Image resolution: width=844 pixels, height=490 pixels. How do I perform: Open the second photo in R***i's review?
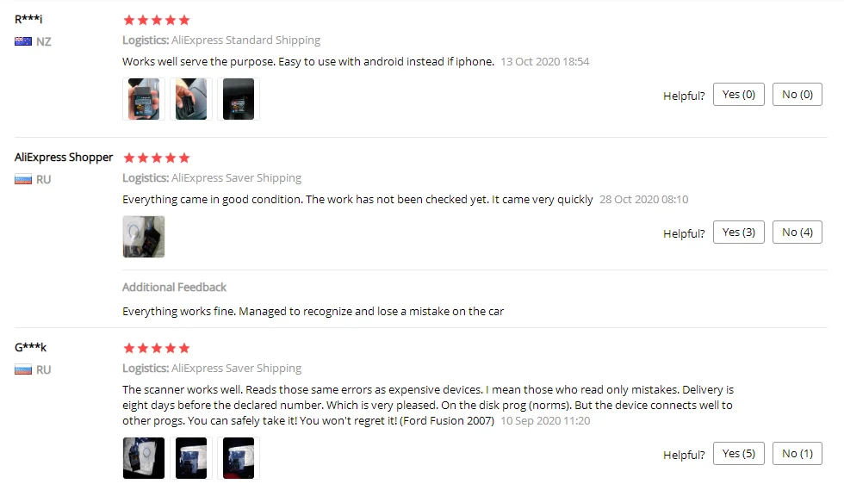tap(191, 99)
